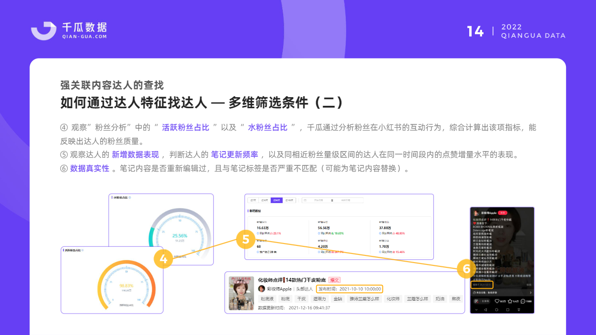Click the 发布时间 2021-10-10 10:00:00 text
Image resolution: width=596 pixels, height=335 pixels.
coord(349,289)
